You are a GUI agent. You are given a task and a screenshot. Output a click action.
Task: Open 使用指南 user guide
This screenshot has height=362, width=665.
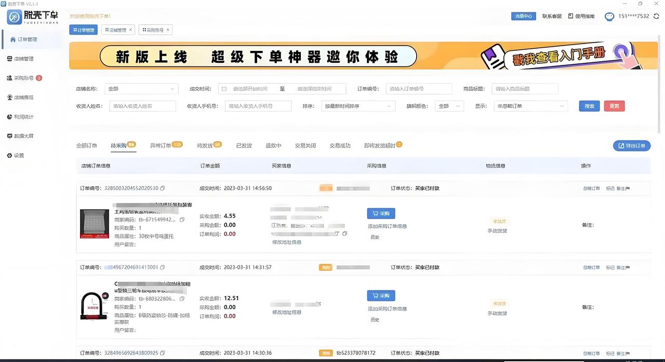[581, 16]
